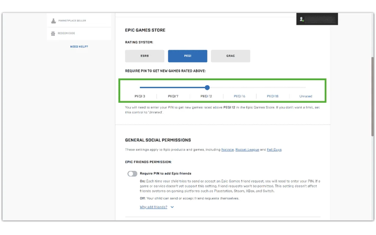The width and height of the screenshot is (376, 235).
Task: Set rating limit to Unrated
Action: [306, 96]
